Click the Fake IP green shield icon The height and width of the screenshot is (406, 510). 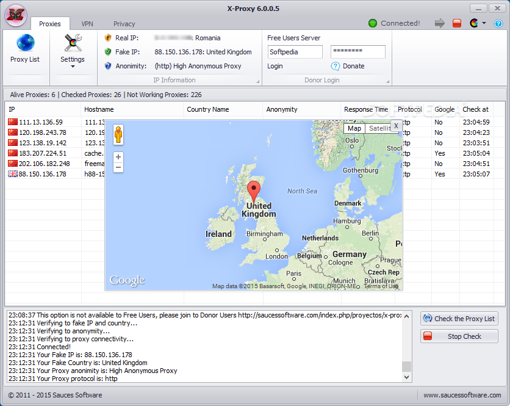coord(108,52)
